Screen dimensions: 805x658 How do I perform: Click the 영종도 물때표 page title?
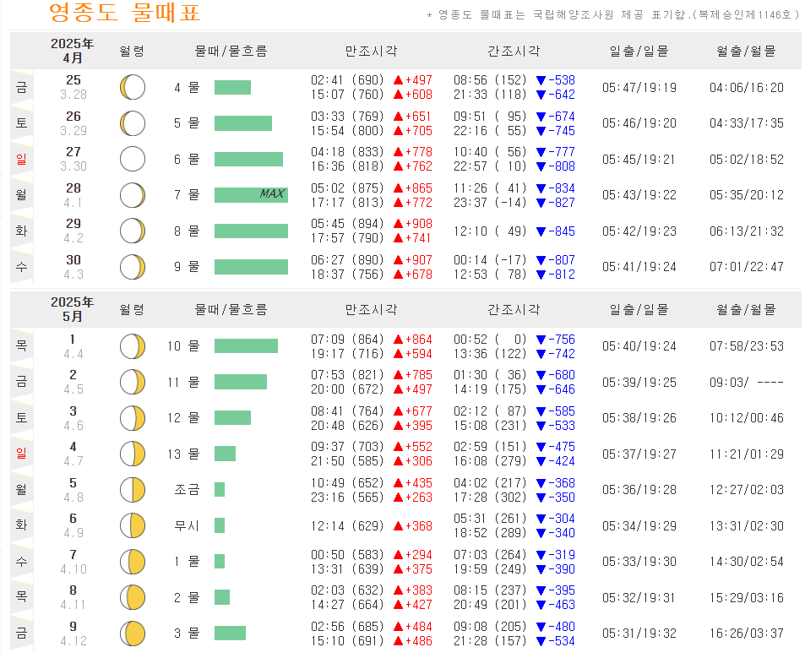tap(125, 13)
